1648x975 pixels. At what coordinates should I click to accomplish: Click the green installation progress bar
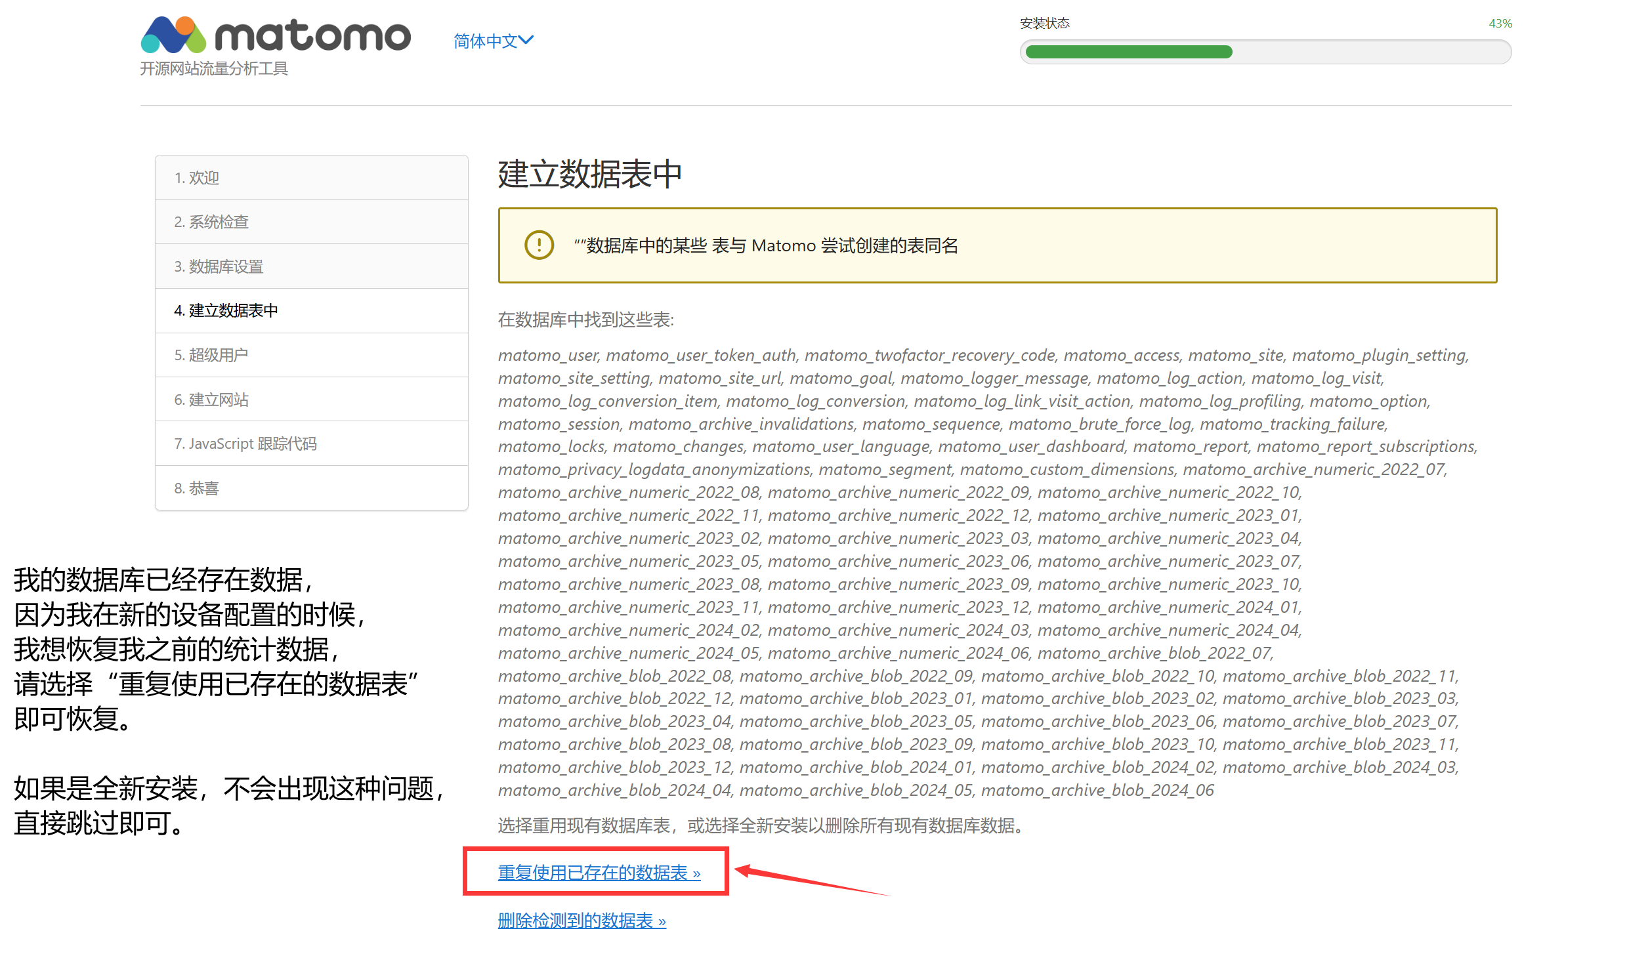pos(1128,52)
